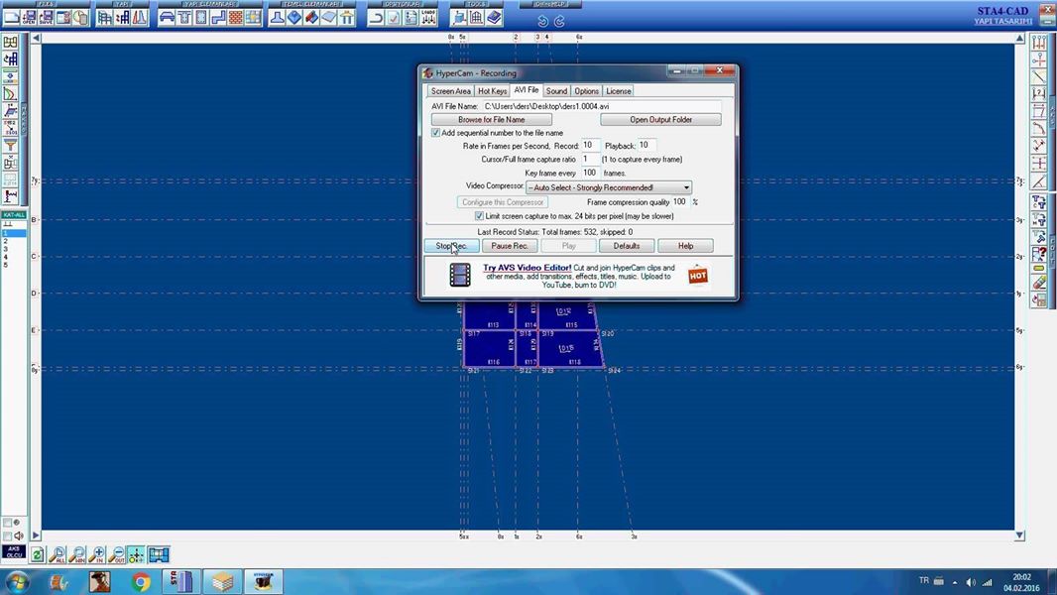Click the STA4-CAD taskbar button
This screenshot has width=1057, height=595.
click(182, 581)
